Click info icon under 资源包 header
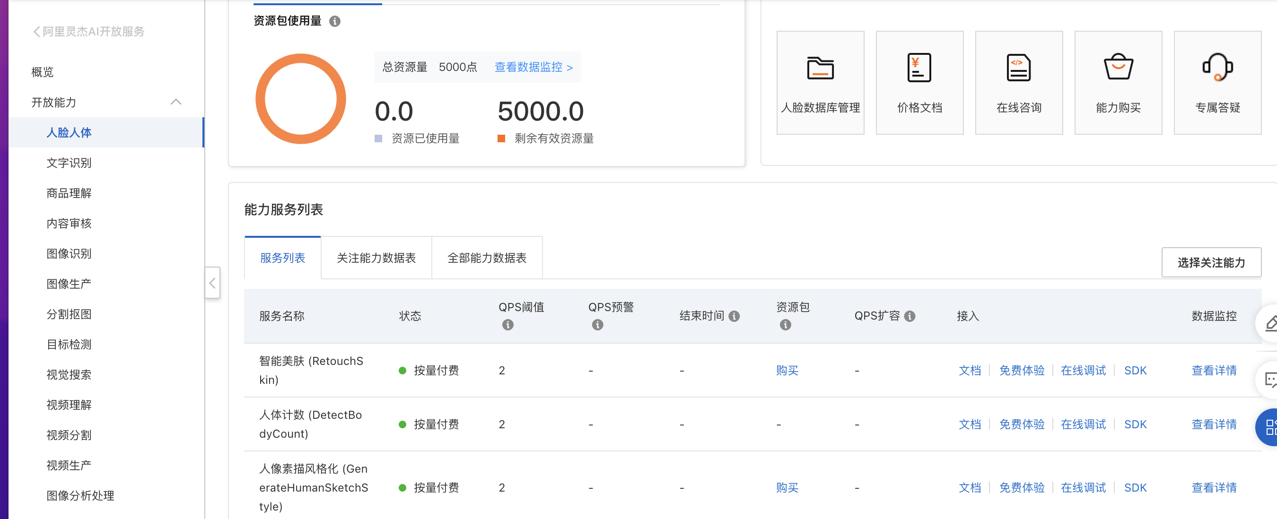This screenshot has width=1277, height=519. click(785, 325)
